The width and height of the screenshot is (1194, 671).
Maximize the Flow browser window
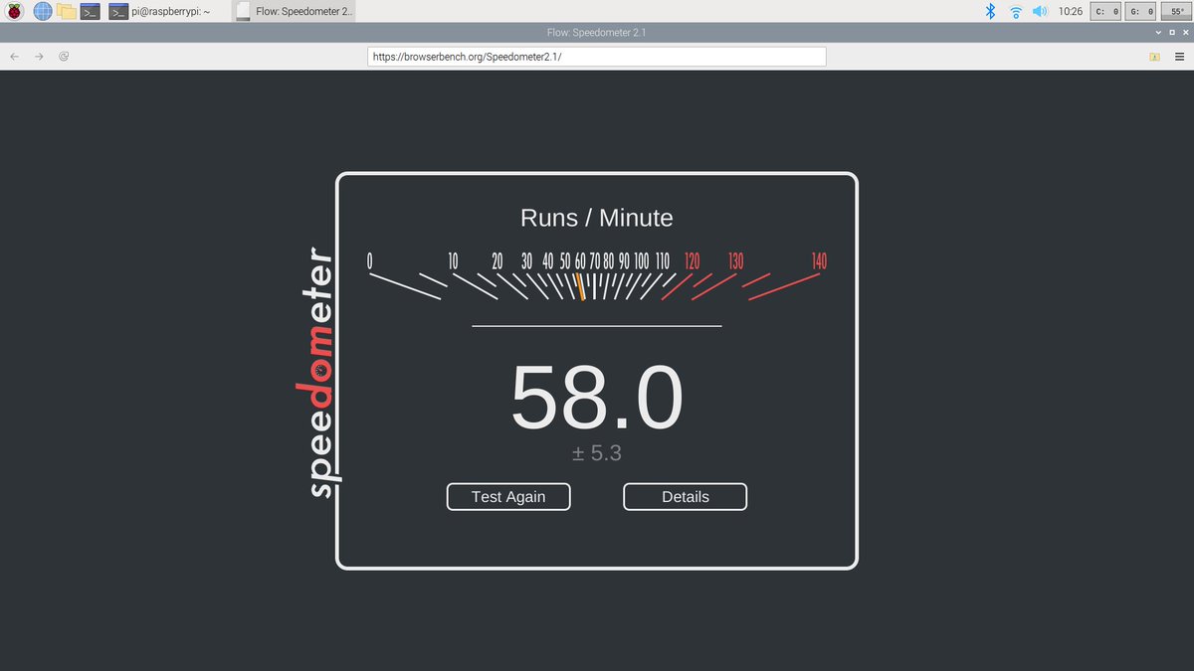coord(1170,33)
